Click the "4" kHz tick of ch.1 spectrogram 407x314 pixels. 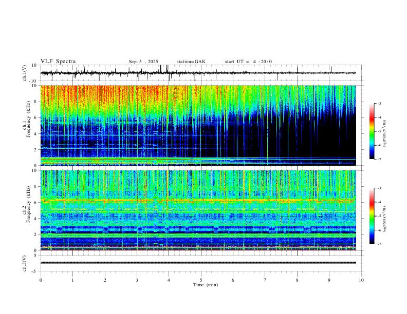(x=35, y=134)
